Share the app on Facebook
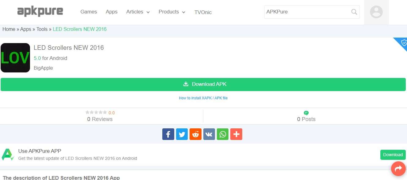 (168, 134)
